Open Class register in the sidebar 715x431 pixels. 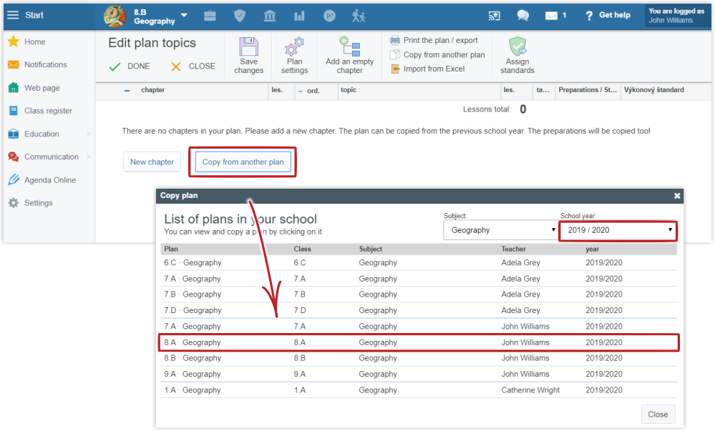click(x=47, y=111)
